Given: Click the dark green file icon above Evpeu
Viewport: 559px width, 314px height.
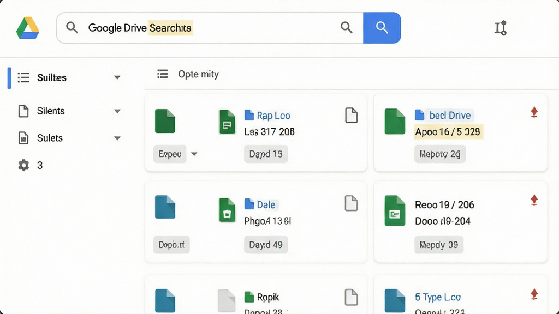Looking at the screenshot, I should pyautogui.click(x=165, y=121).
